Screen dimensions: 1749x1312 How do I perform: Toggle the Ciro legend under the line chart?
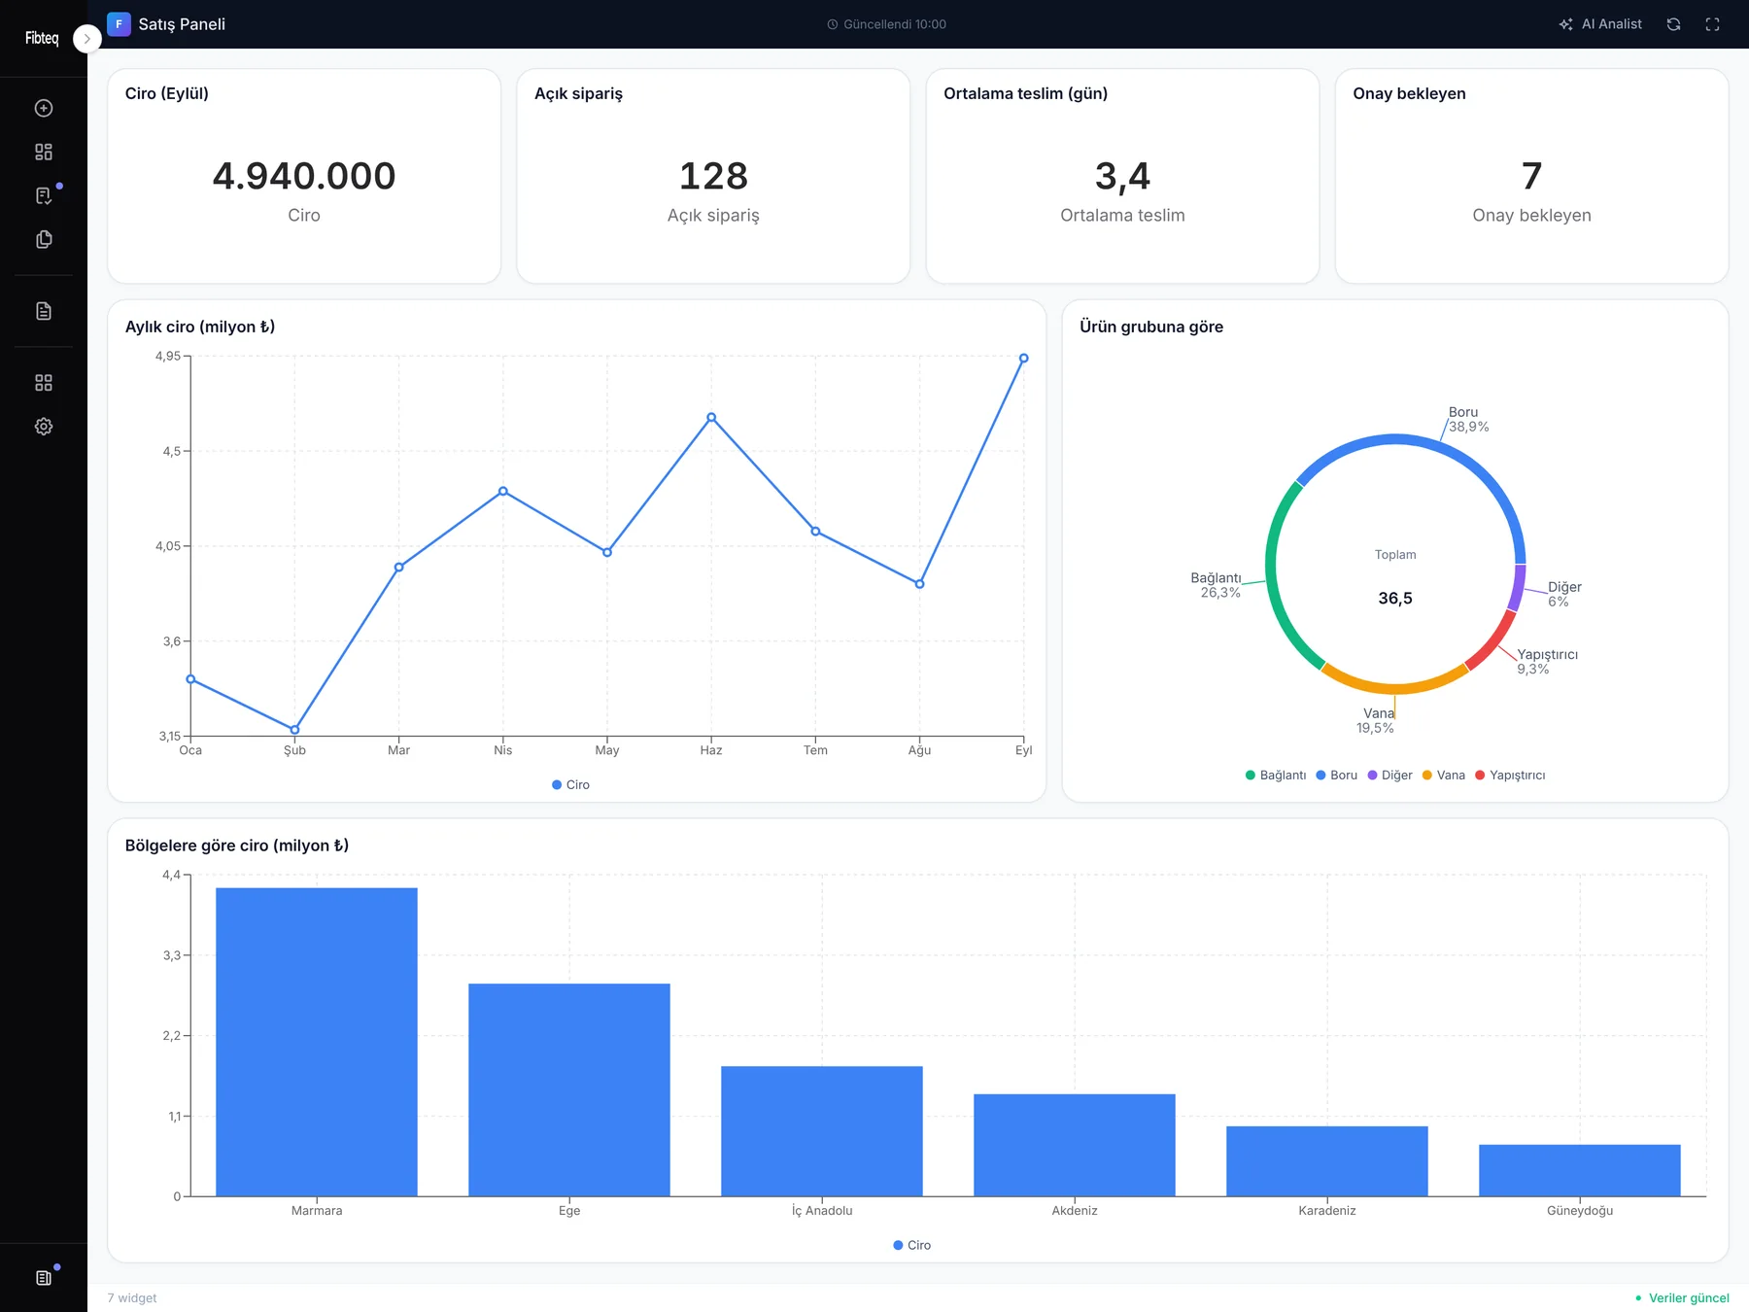570,784
